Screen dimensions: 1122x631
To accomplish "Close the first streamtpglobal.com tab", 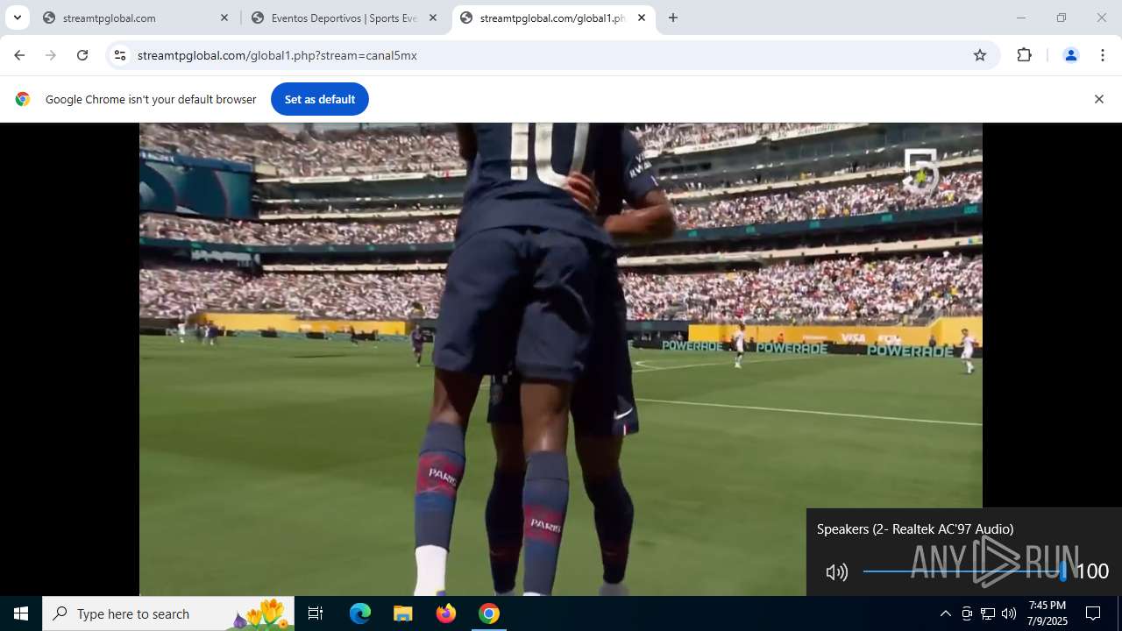I will click(x=224, y=18).
